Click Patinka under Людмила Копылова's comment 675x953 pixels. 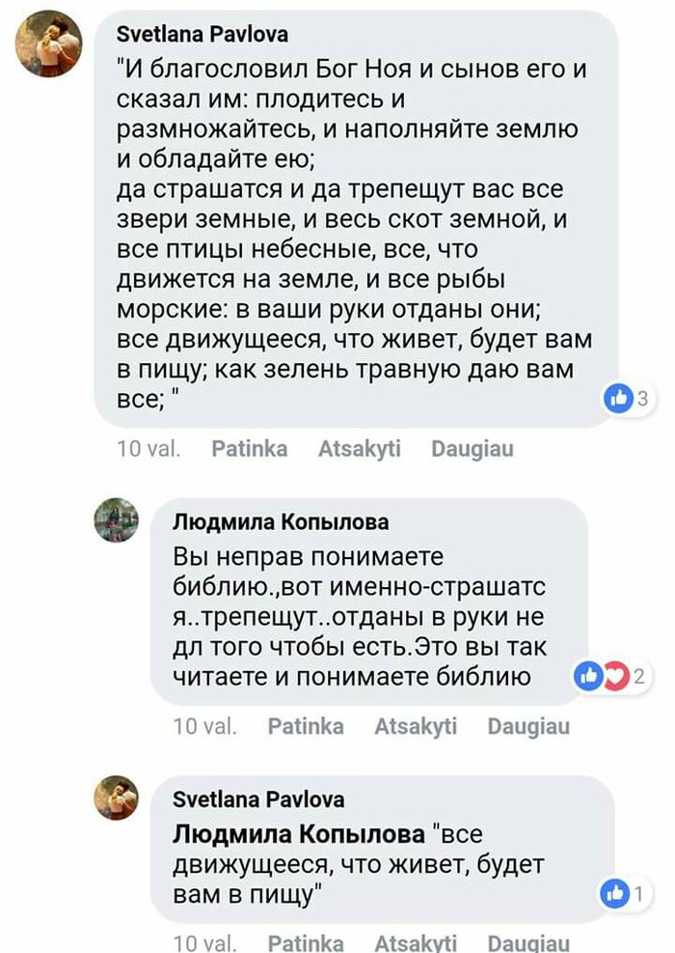306,726
